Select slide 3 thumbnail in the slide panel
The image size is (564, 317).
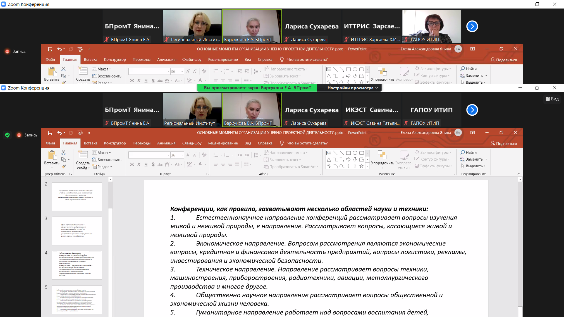coord(77,231)
